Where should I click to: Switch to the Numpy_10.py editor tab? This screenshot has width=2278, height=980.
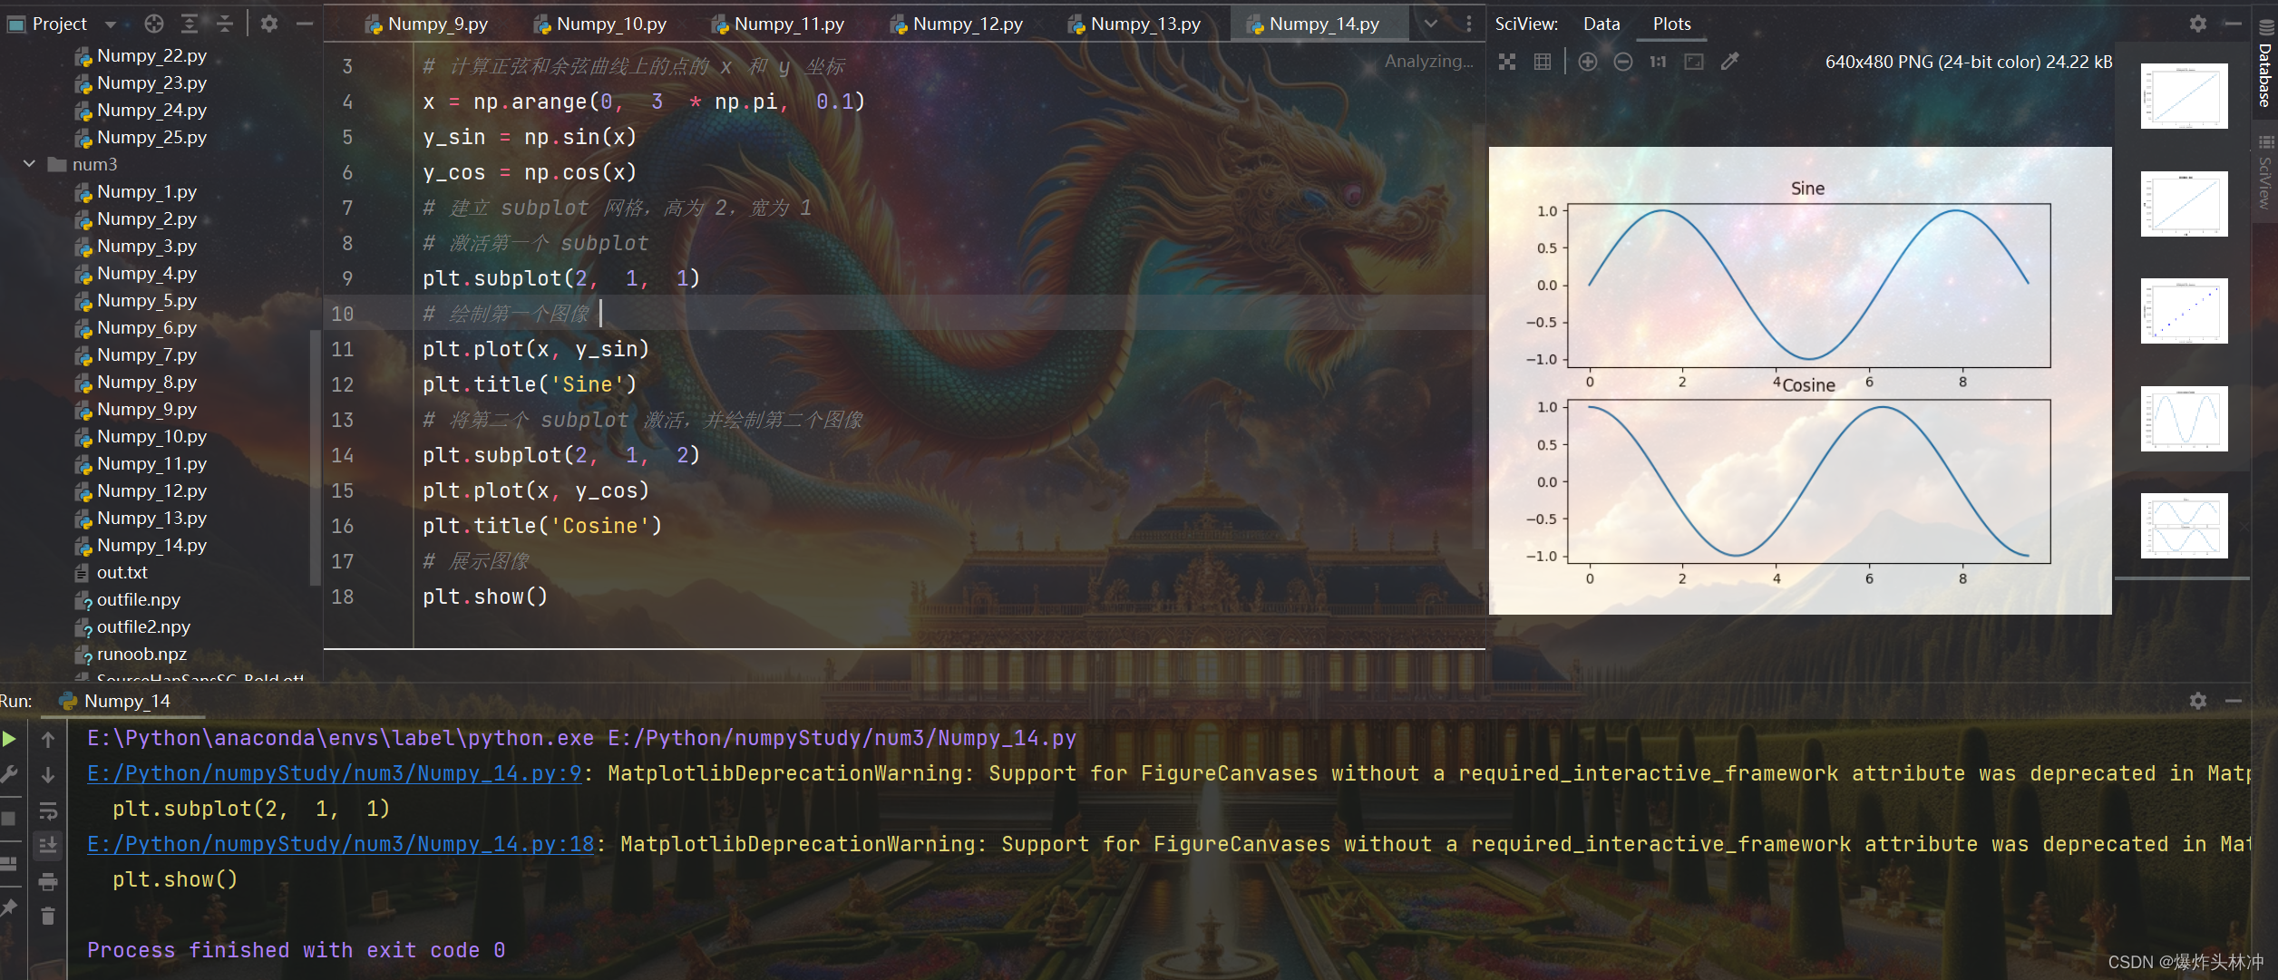(x=601, y=24)
